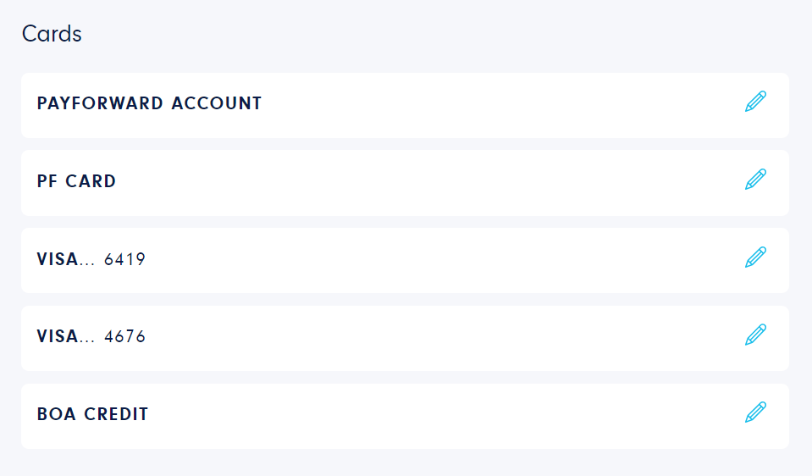Click VISA text beside 4676
Viewport: 812px width, 476px height.
tap(58, 336)
